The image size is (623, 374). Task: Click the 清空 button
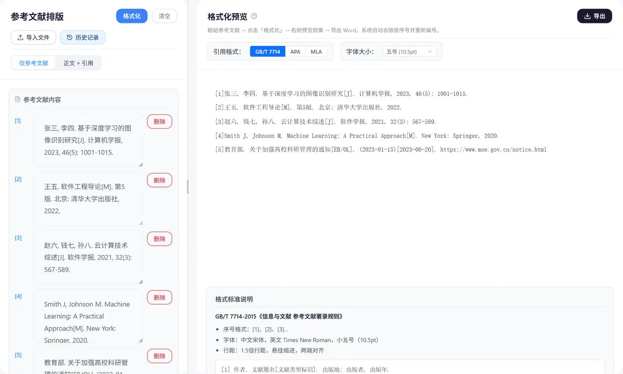(164, 16)
